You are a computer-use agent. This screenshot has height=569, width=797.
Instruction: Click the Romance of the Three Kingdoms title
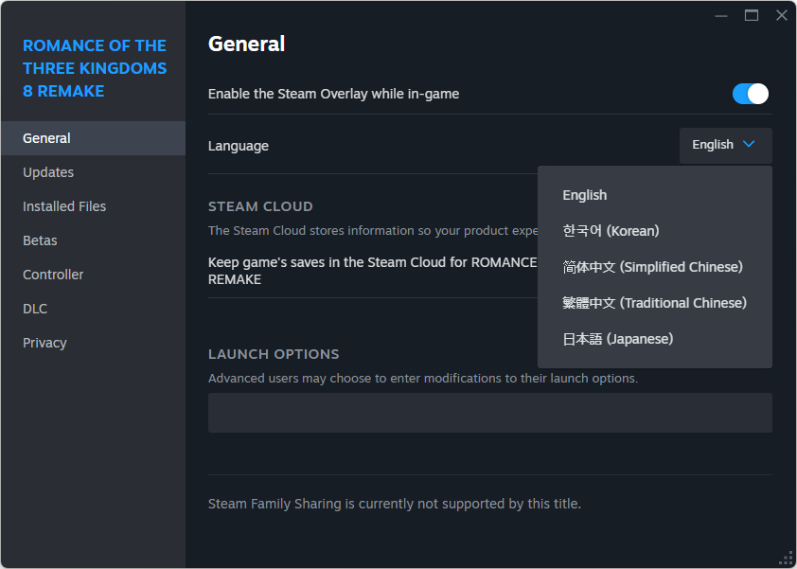click(x=94, y=68)
